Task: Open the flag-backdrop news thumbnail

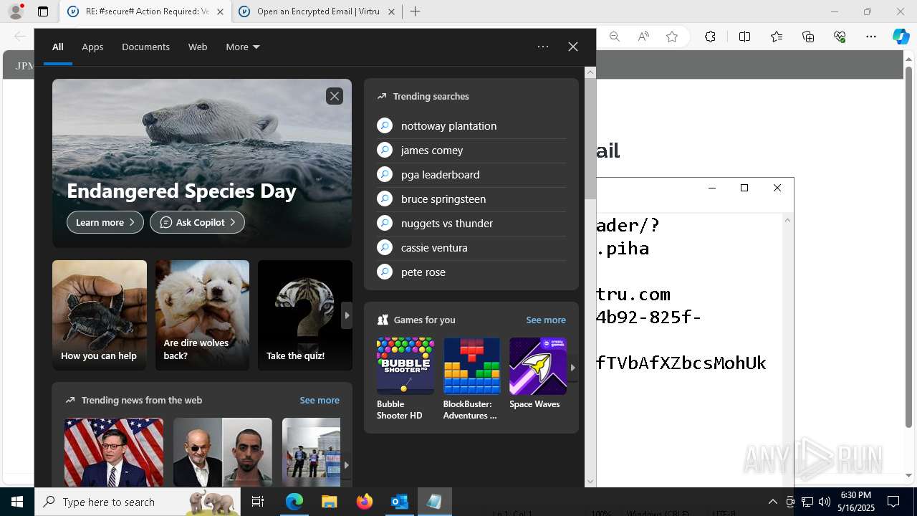Action: tap(114, 452)
